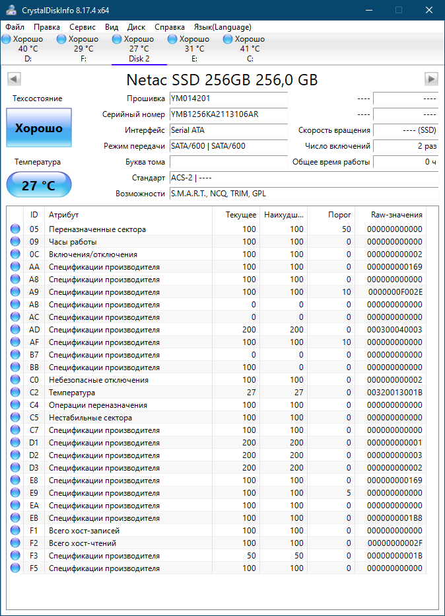Click the health orb for disk F:
This screenshot has height=616, width=445.
click(x=61, y=39)
